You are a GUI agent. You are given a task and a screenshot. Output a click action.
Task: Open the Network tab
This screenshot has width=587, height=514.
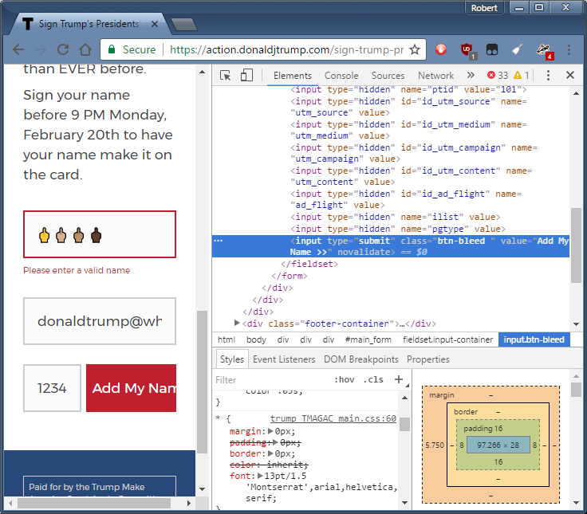435,76
